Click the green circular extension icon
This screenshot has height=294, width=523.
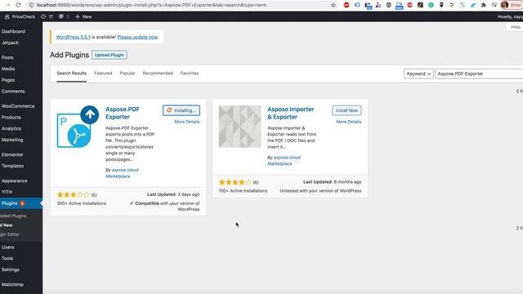pyautogui.click(x=431, y=5)
